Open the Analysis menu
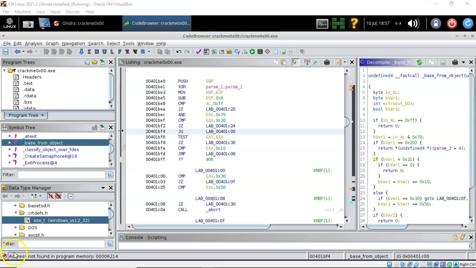The height and width of the screenshot is (268, 476). (x=33, y=44)
